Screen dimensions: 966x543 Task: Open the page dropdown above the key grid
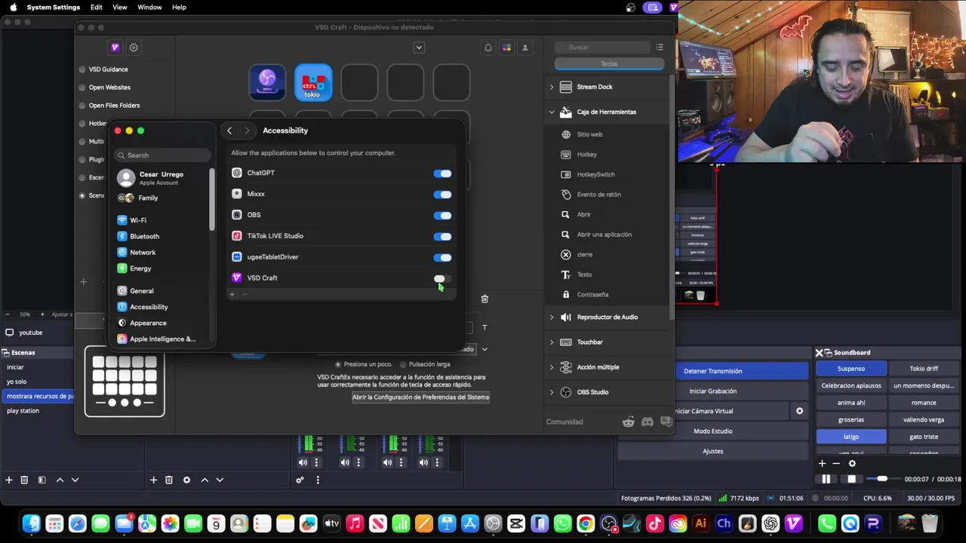[x=419, y=48]
